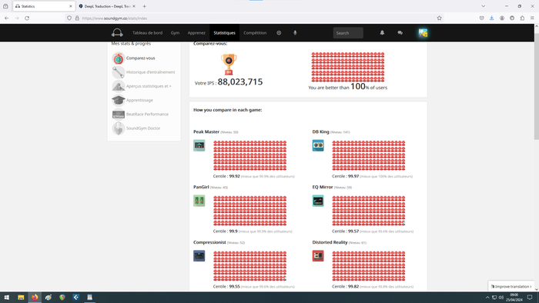The height and width of the screenshot is (303, 539).
Task: Open the chat messages icon
Action: click(x=400, y=33)
